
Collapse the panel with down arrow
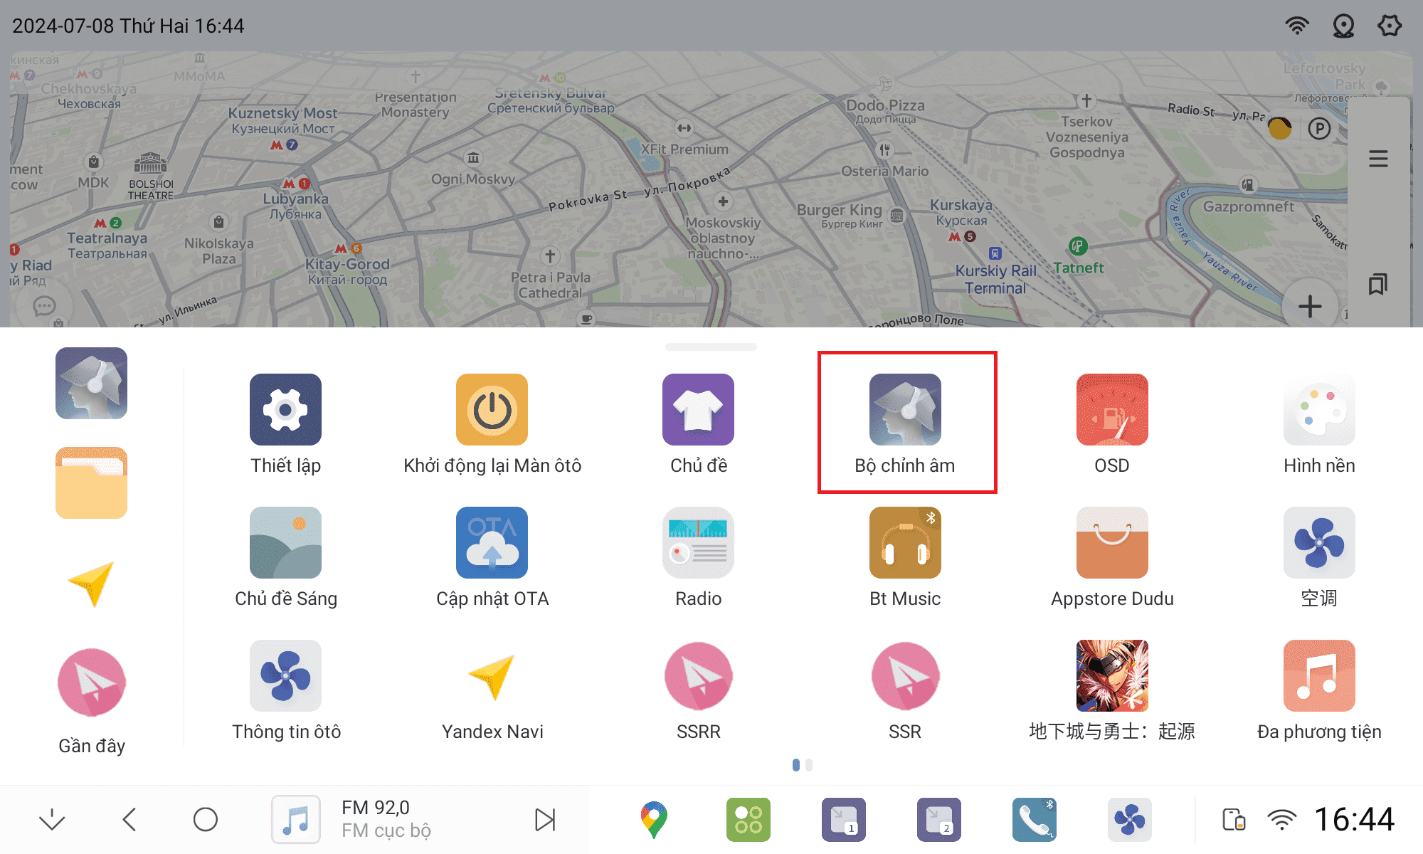tap(52, 819)
